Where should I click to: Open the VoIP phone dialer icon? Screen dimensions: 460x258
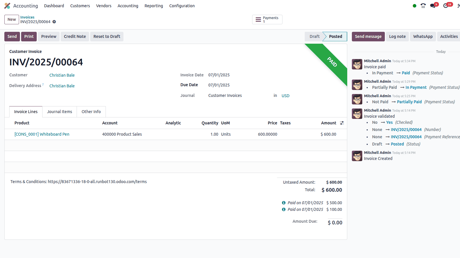[423, 6]
